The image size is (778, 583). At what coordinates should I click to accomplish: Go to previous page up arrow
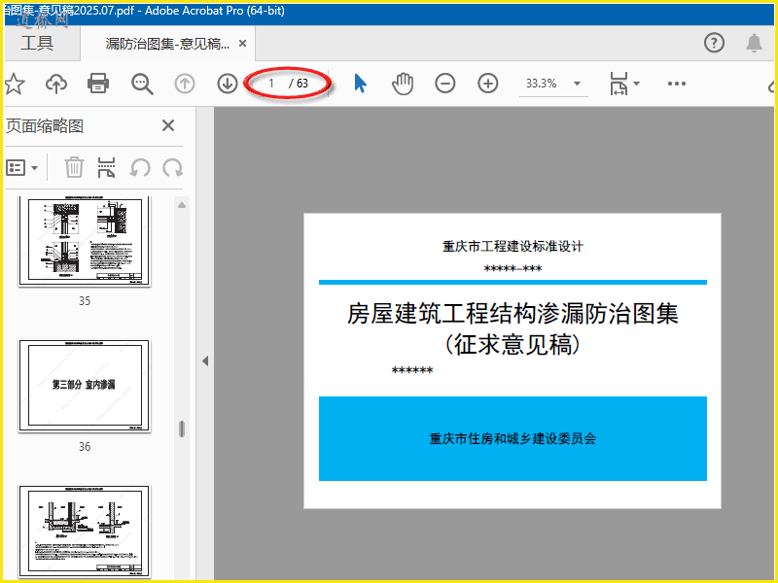click(x=185, y=84)
